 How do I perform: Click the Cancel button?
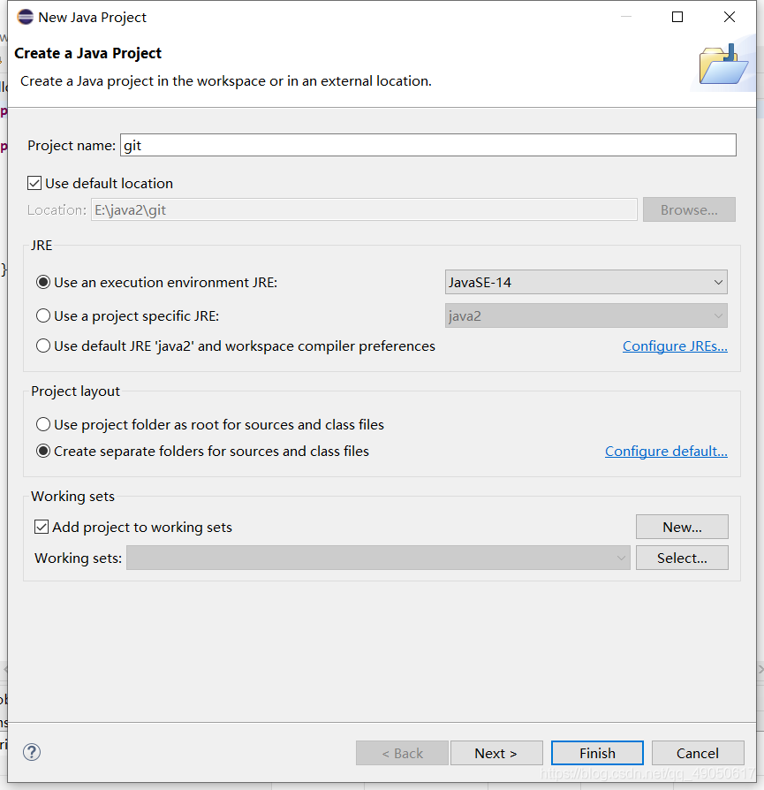pyautogui.click(x=698, y=753)
